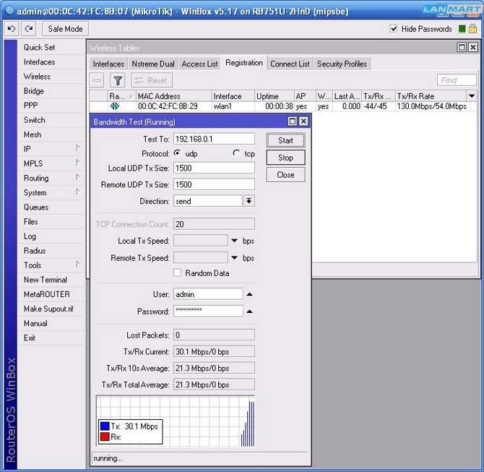Enable the Random Data checkbox
This screenshot has height=472, width=484.
click(177, 273)
